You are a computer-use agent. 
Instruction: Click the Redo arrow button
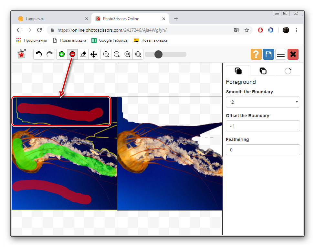pos(49,54)
